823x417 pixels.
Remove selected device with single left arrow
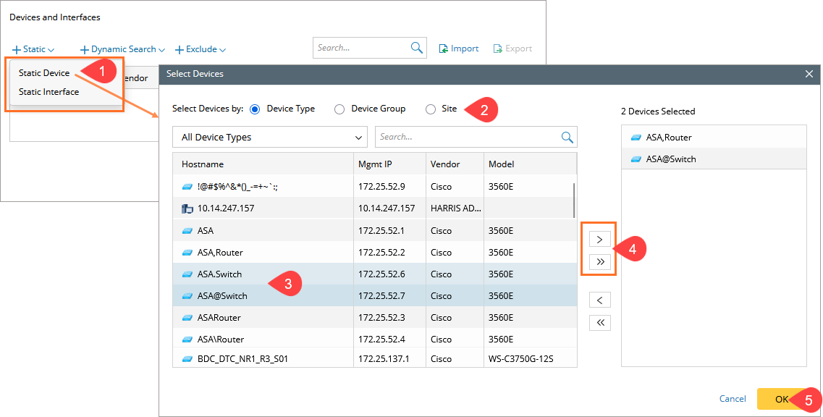tap(599, 300)
